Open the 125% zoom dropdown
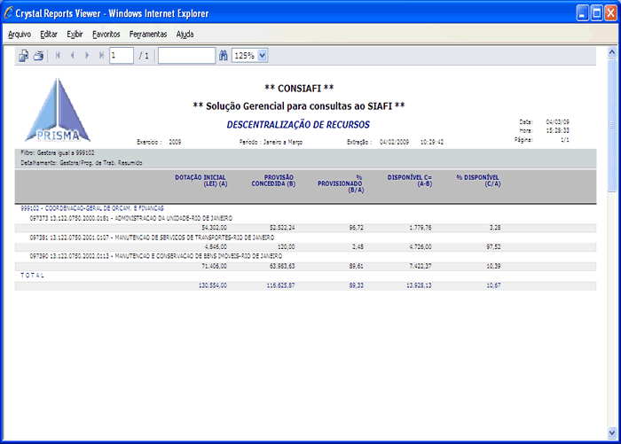621x444 pixels. coord(263,56)
